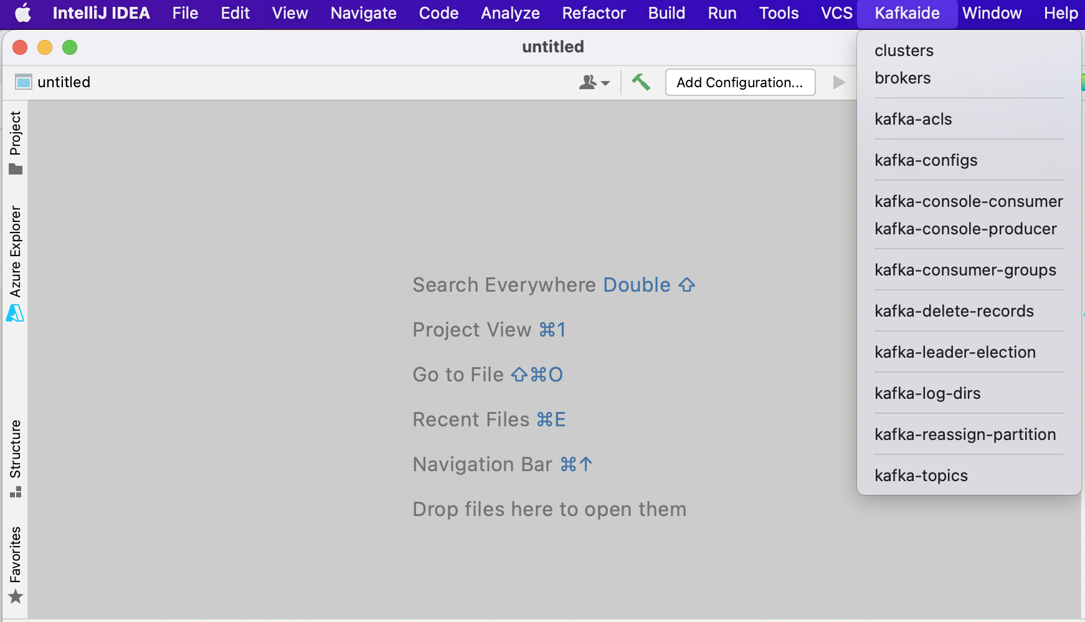The width and height of the screenshot is (1085, 622).
Task: Open the Project tool window tab
Action: (x=16, y=133)
